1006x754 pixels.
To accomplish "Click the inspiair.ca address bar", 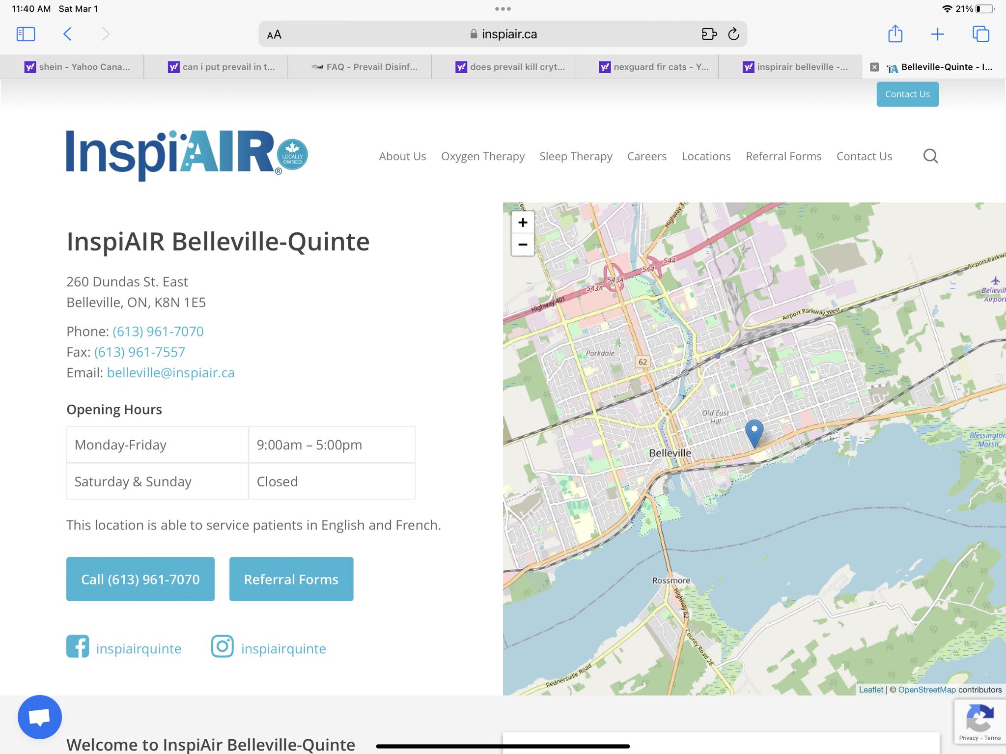I will click(503, 34).
